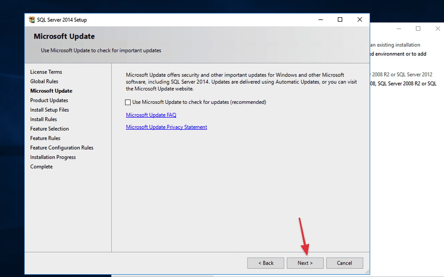Click the Next button to proceed
The width and height of the screenshot is (444, 277).
tap(305, 263)
